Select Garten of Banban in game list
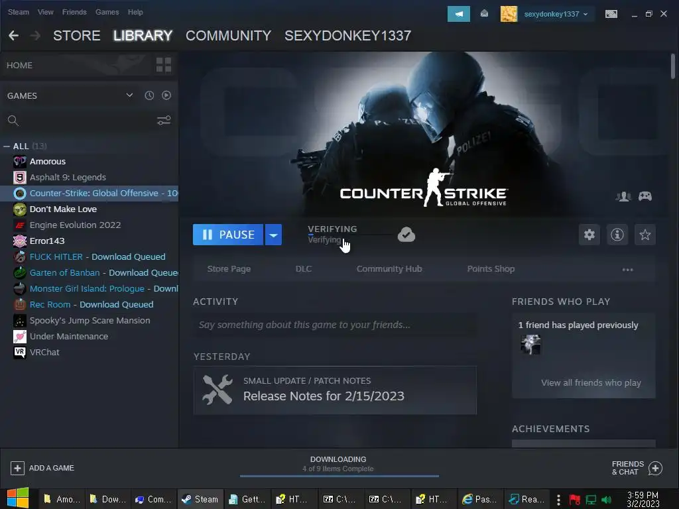679x509 pixels. coord(90,272)
